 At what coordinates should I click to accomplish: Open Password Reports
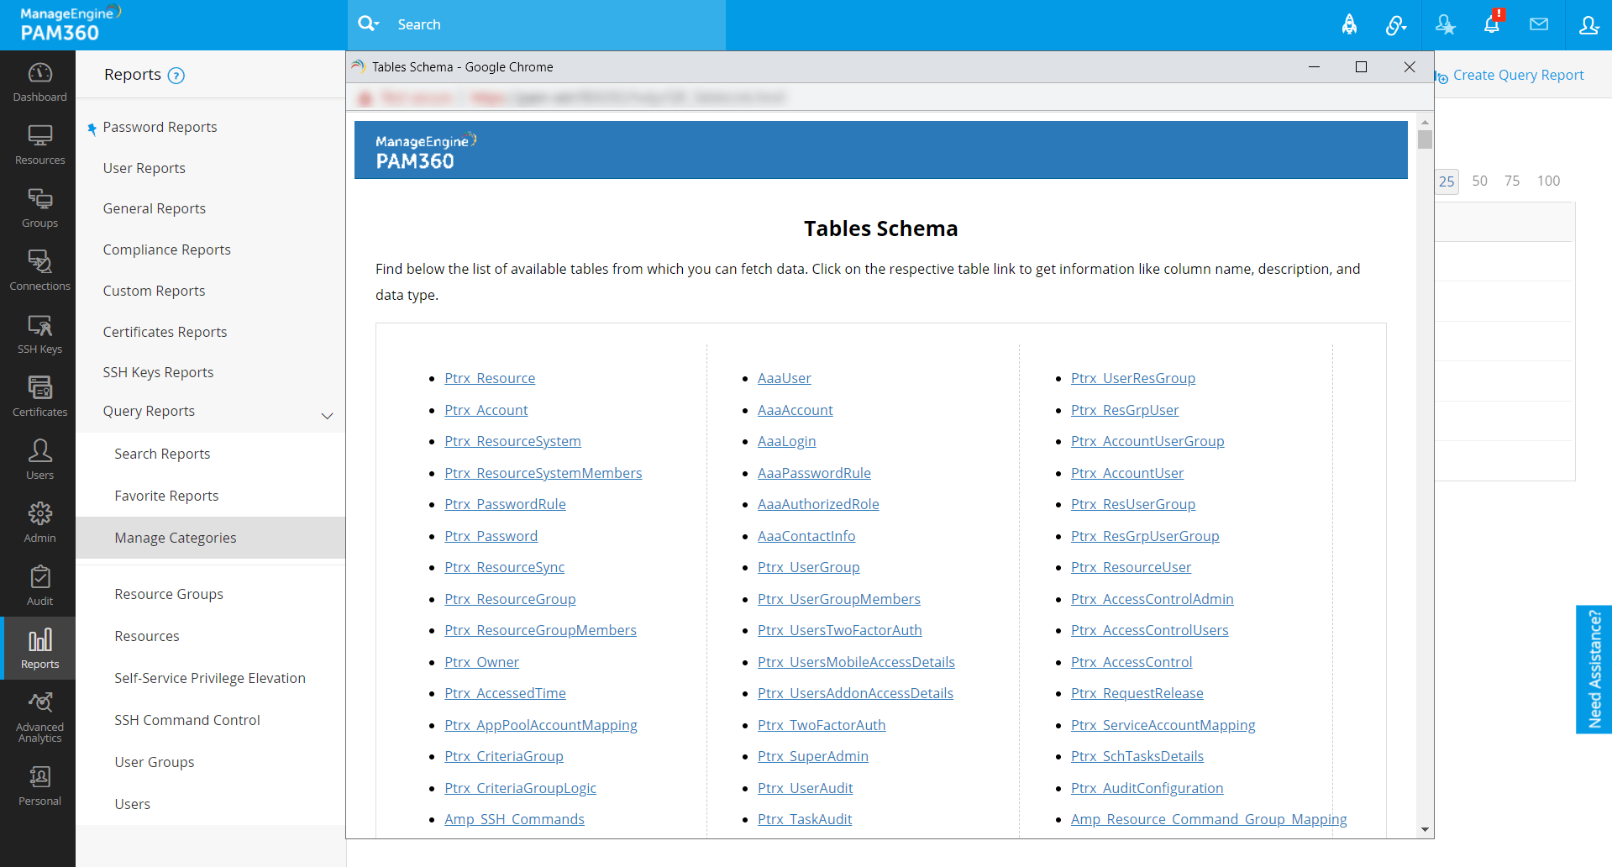tap(160, 127)
